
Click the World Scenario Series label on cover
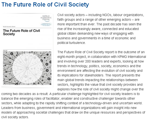[9, 27]
